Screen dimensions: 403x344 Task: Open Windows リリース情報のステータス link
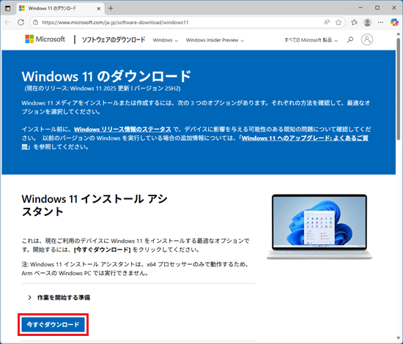122,129
